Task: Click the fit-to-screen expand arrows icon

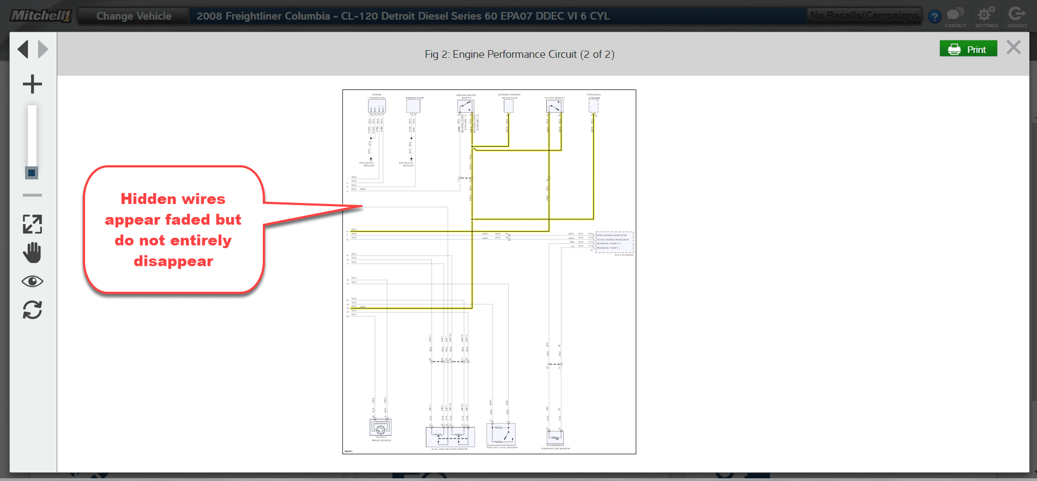Action: coord(32,224)
